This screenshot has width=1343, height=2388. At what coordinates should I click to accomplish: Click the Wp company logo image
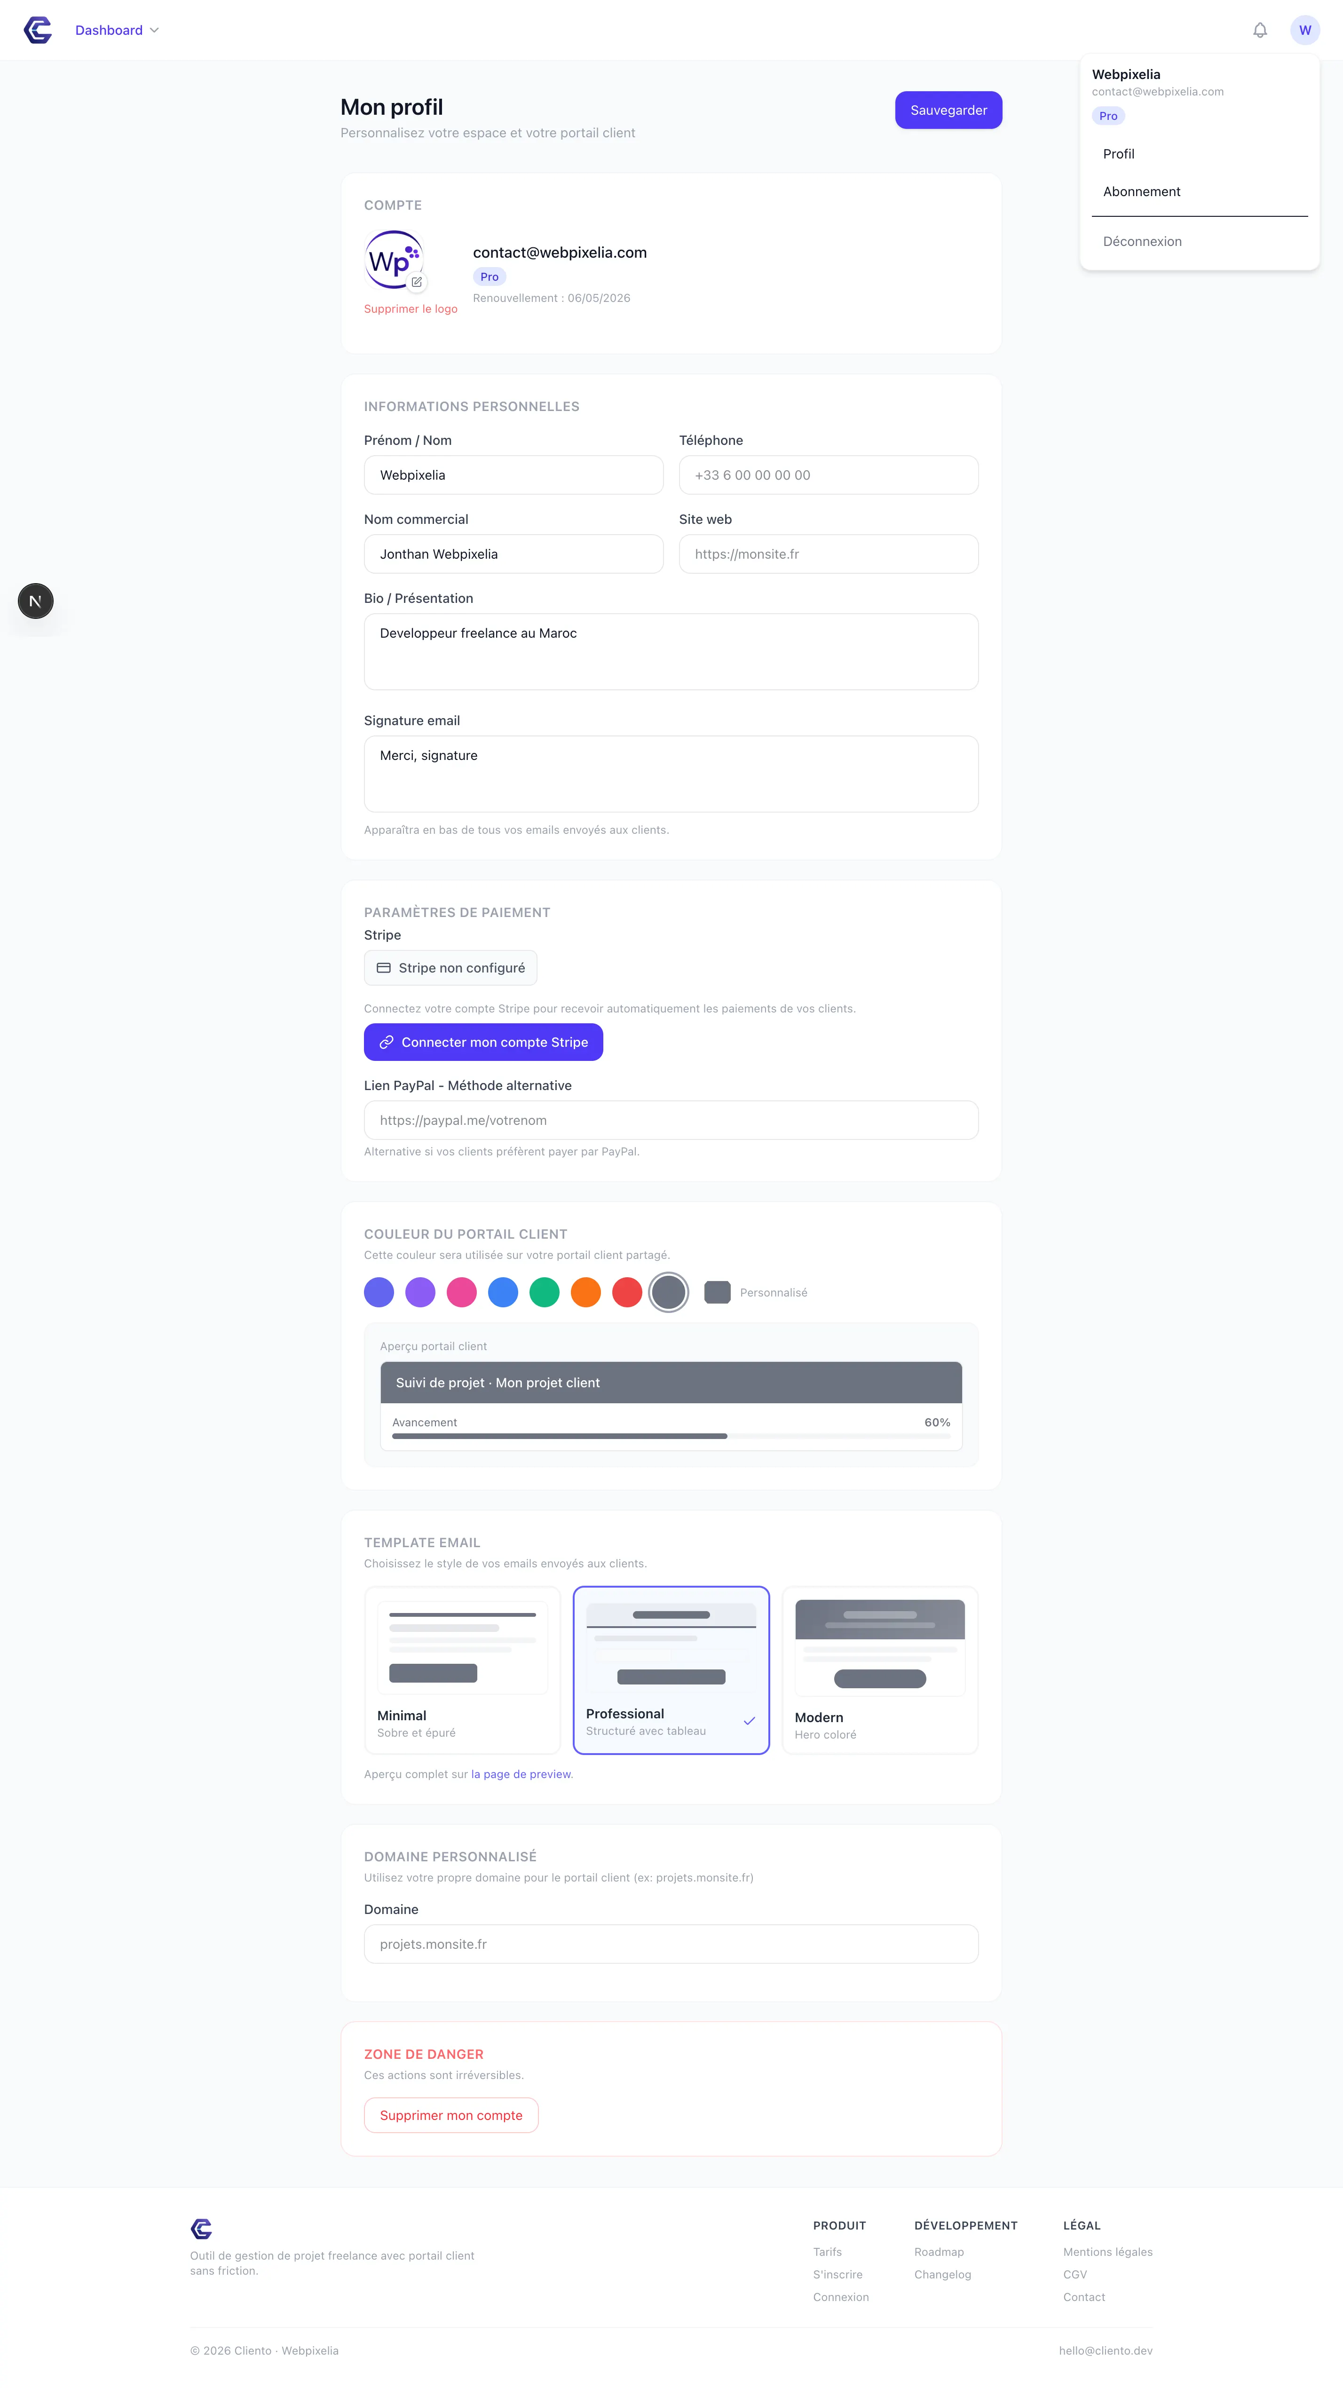coord(393,260)
